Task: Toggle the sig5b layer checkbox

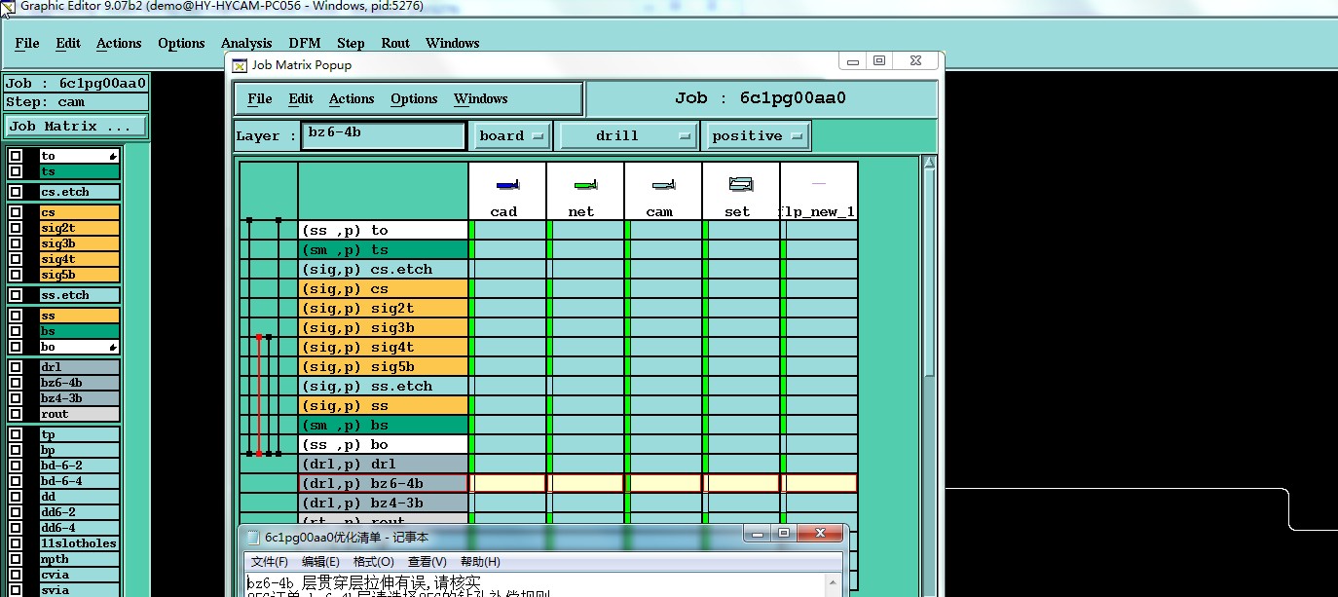Action: coord(16,275)
